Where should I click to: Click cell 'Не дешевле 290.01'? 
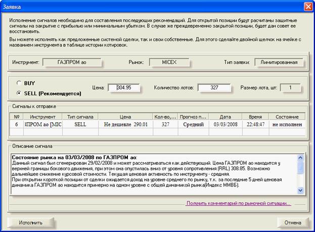(x=125, y=124)
